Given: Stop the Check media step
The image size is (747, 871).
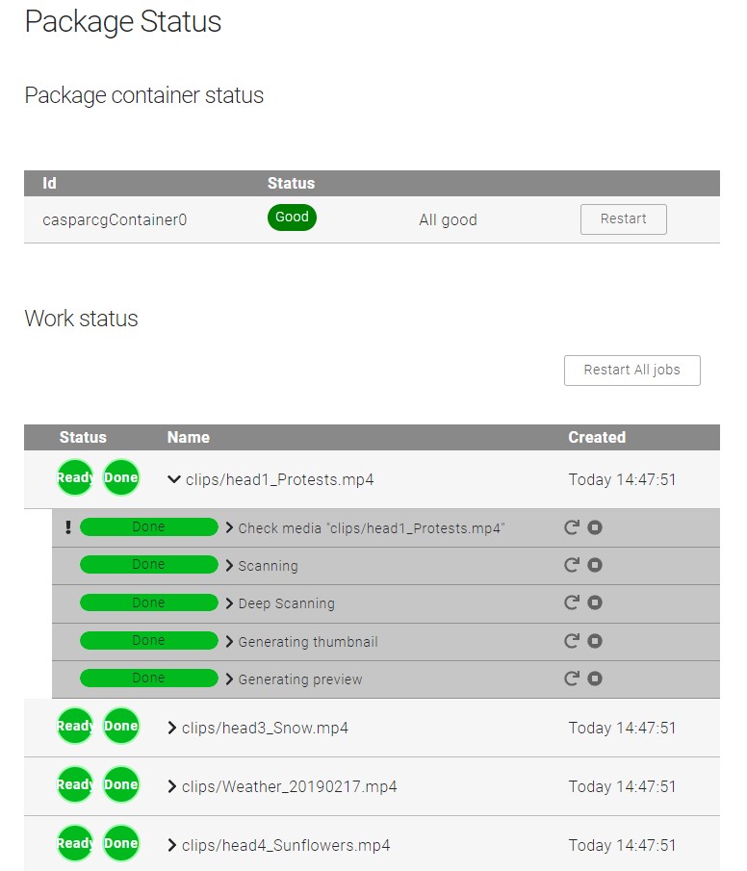Looking at the screenshot, I should pos(595,527).
